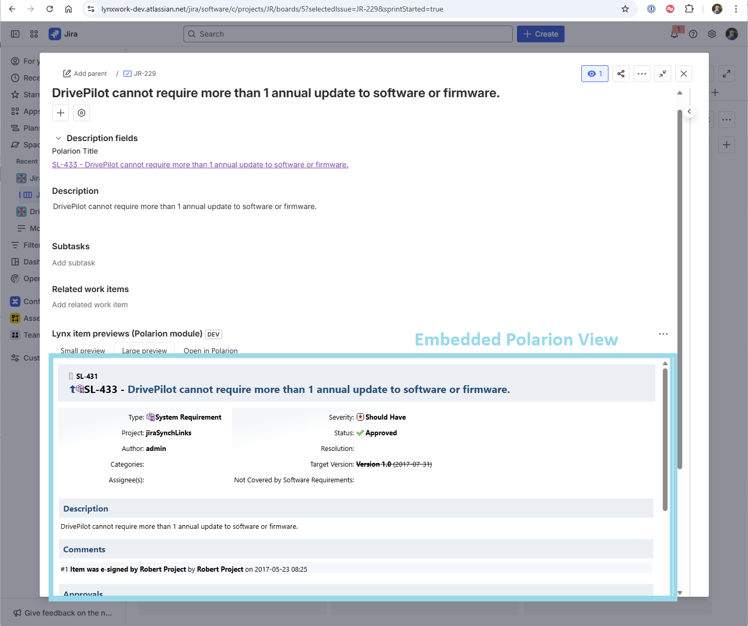Open the notifications bell
The image size is (748, 626).
point(674,33)
